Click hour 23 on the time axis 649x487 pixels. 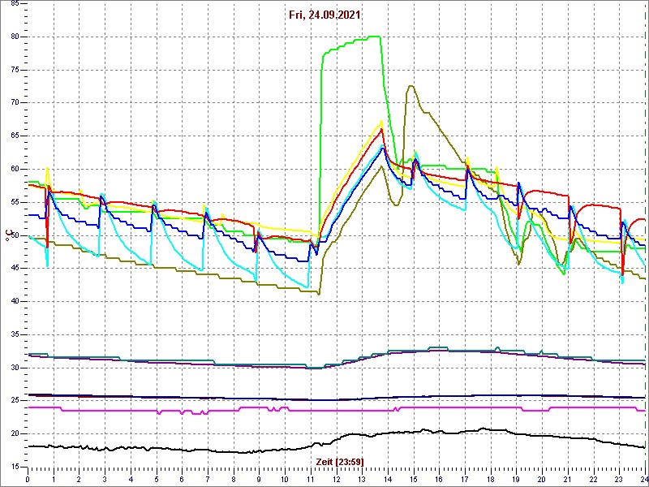coord(619,479)
